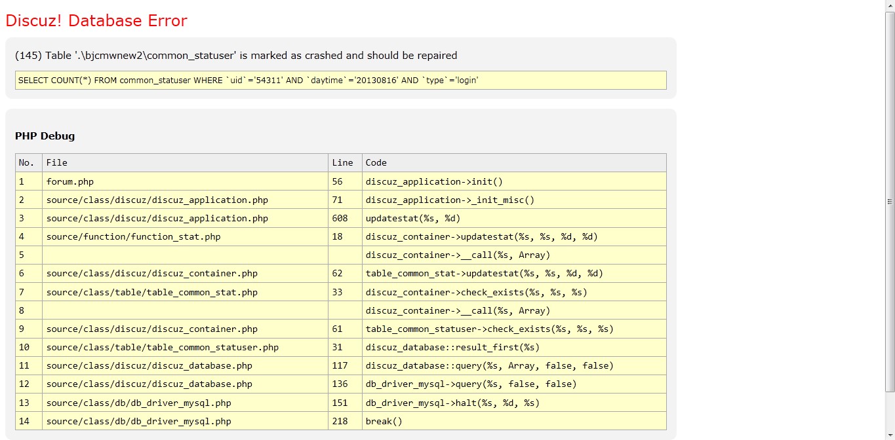Click discuz_container.php file cell in row 9
Image resolution: width=895 pixels, height=440 pixels.
click(185, 329)
